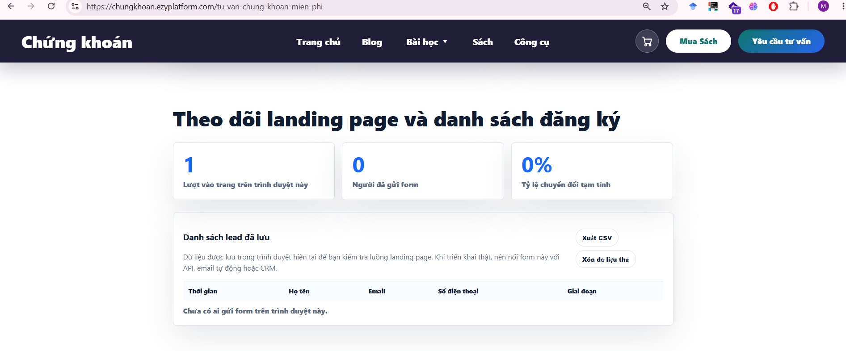Click the Họ tên column header
Image resolution: width=846 pixels, height=351 pixels.
pos(299,291)
